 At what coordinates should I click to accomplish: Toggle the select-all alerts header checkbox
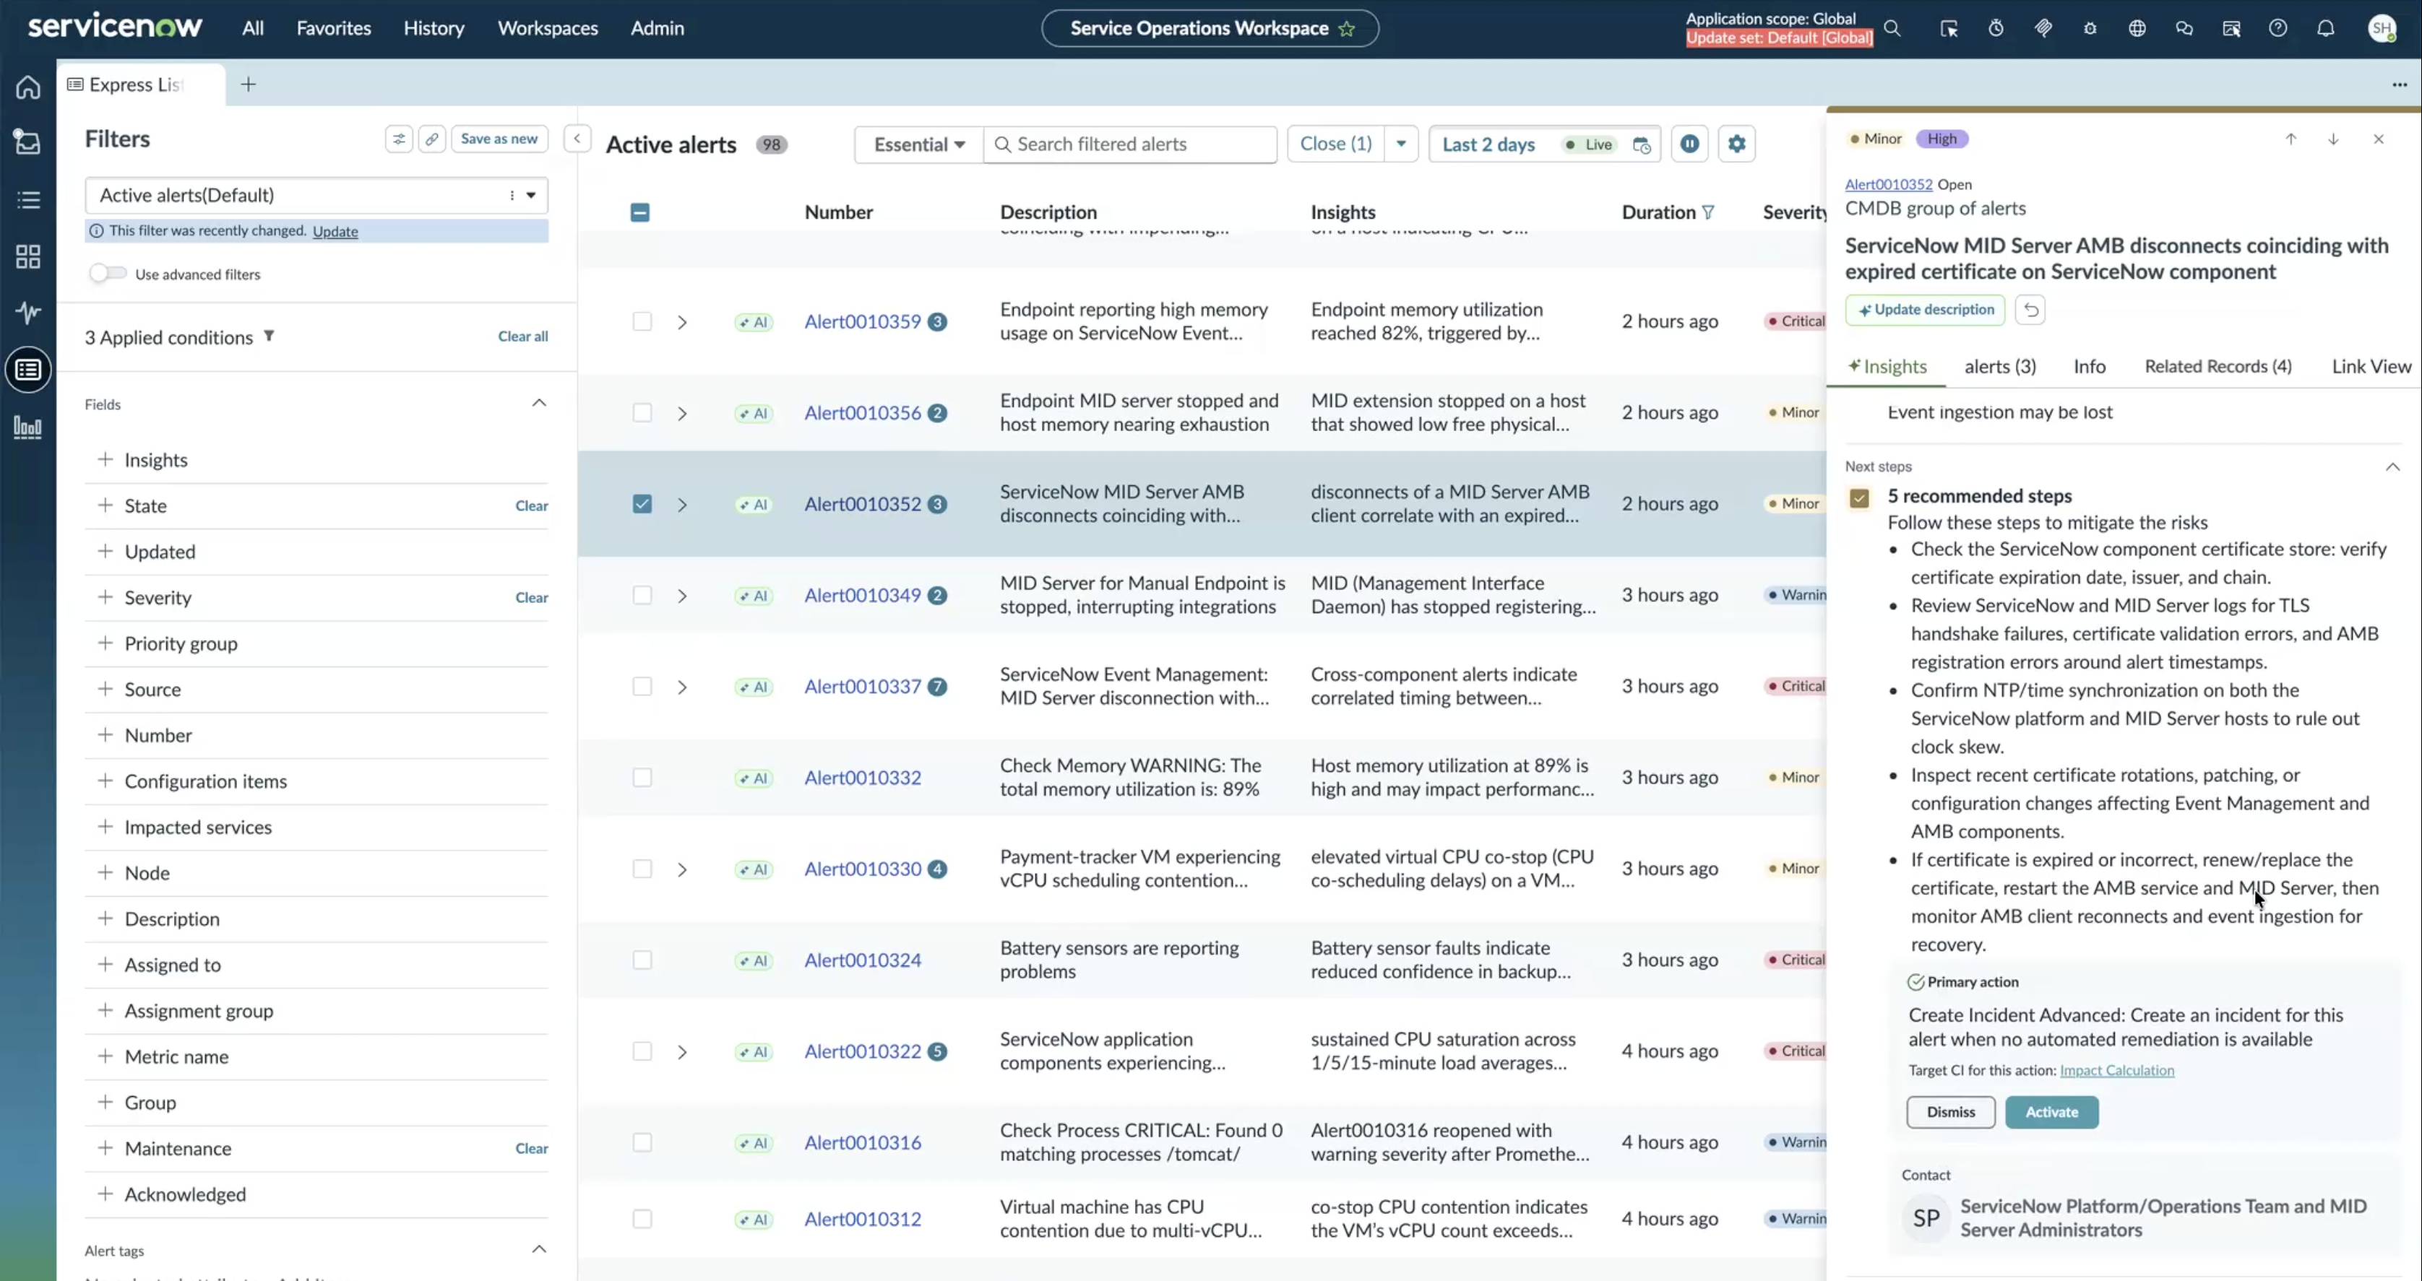click(x=639, y=212)
